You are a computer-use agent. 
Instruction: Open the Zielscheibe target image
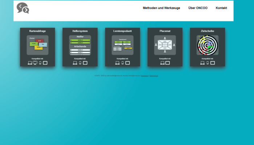pyautogui.click(x=208, y=45)
